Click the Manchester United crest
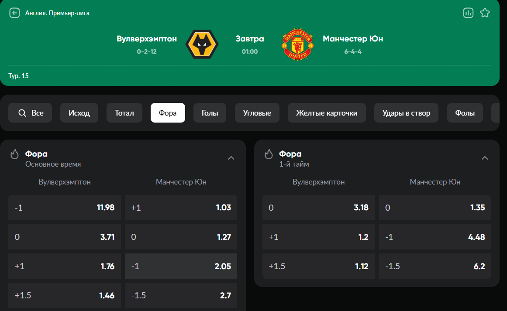Screen dimensions: 507x311 tap(297, 44)
